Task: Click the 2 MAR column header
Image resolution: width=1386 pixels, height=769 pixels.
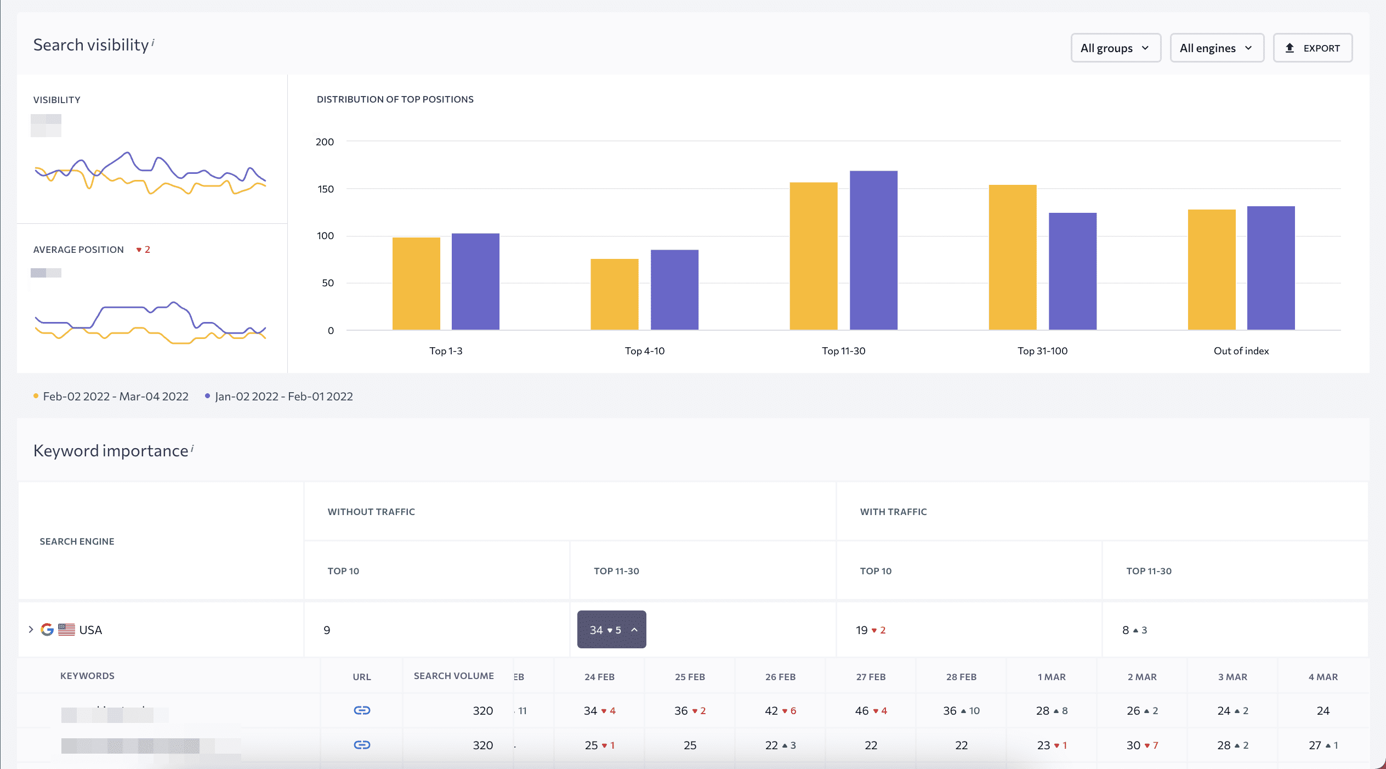Action: (x=1142, y=677)
